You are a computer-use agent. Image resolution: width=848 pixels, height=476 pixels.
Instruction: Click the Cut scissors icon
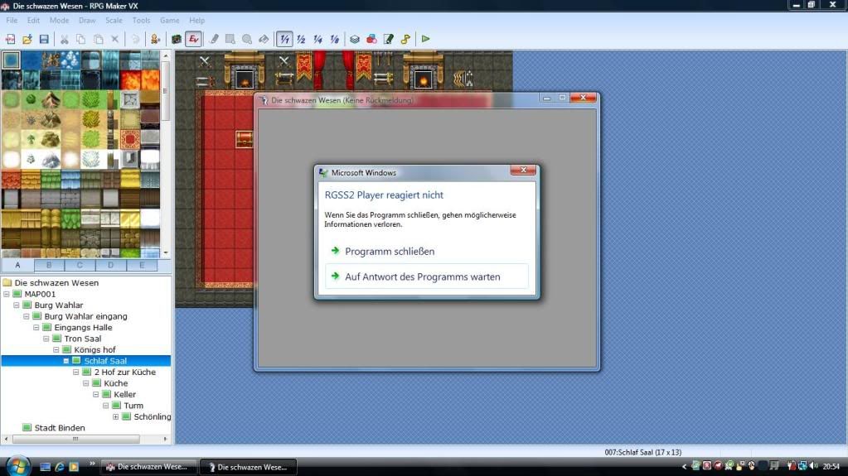coord(64,39)
